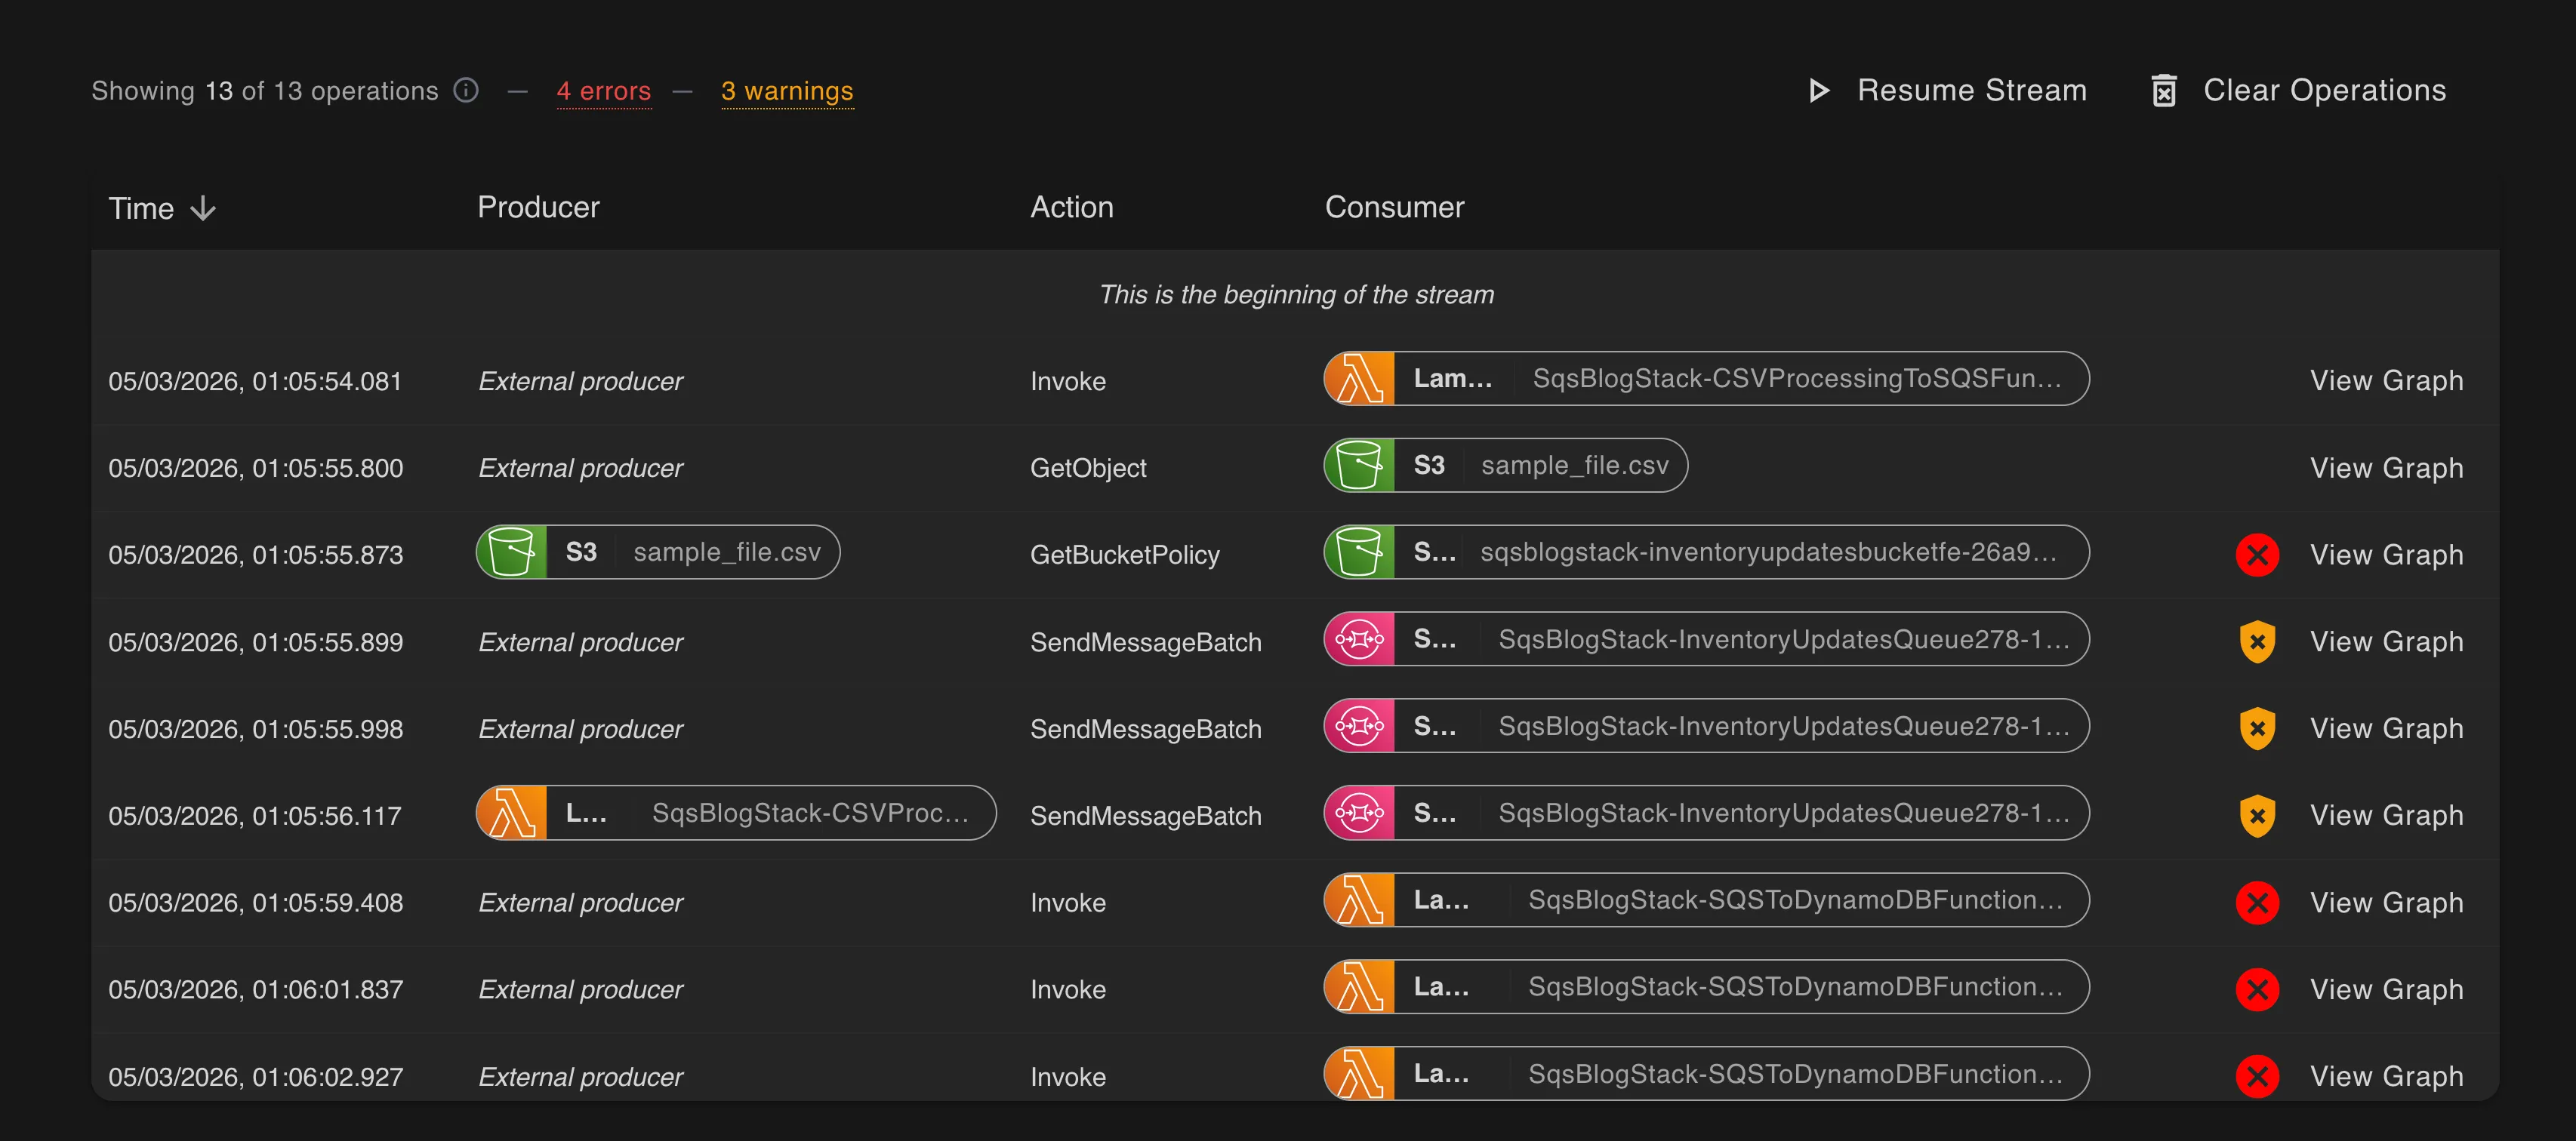Click SQS icon in 01:05:55.899 row
Viewport: 2576px width, 1141px height.
pos(1360,639)
